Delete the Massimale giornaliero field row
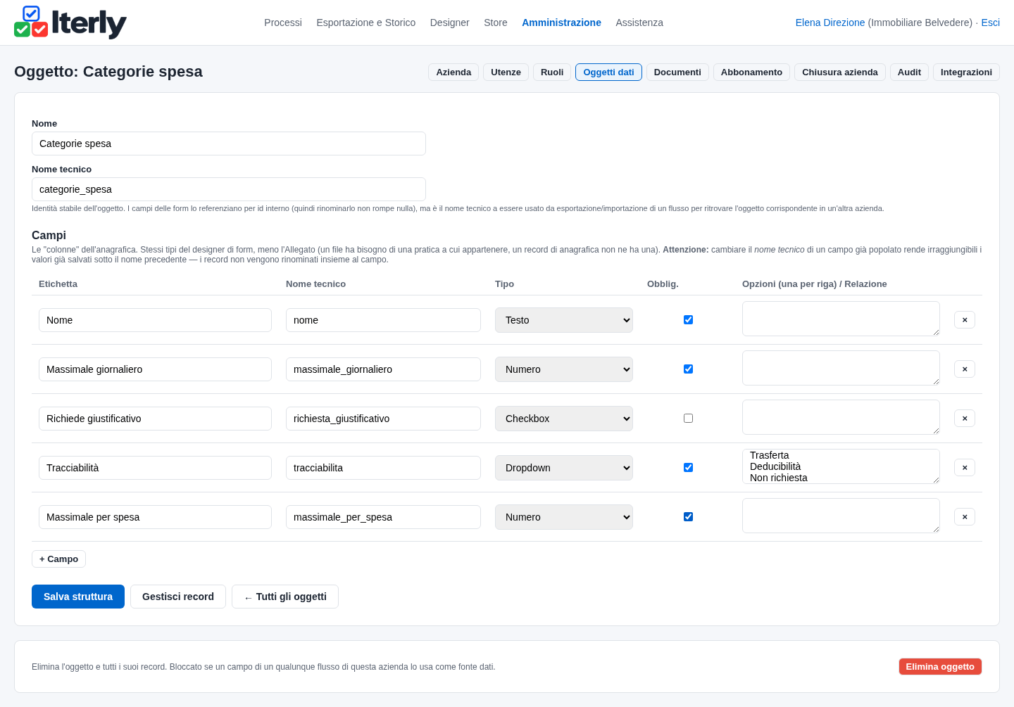1014x707 pixels. [x=965, y=369]
